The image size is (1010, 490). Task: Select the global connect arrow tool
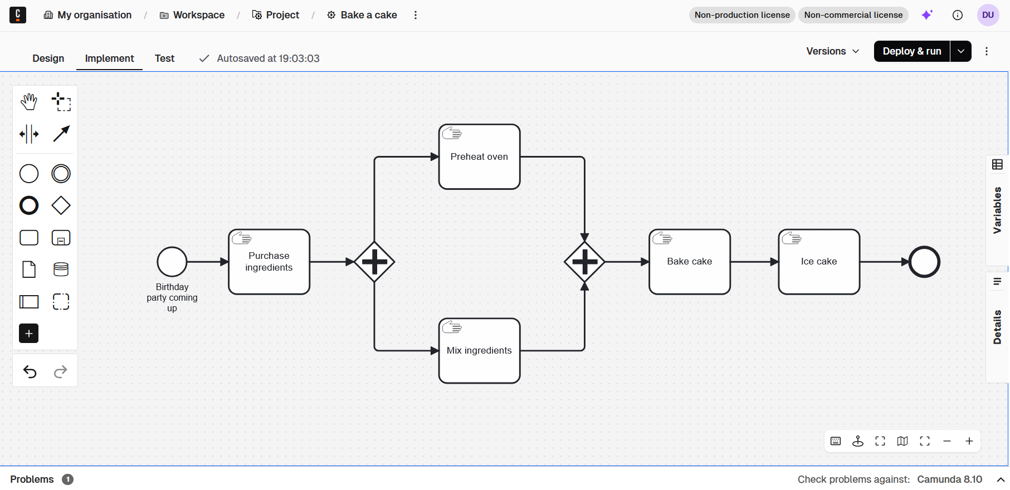pyautogui.click(x=61, y=134)
